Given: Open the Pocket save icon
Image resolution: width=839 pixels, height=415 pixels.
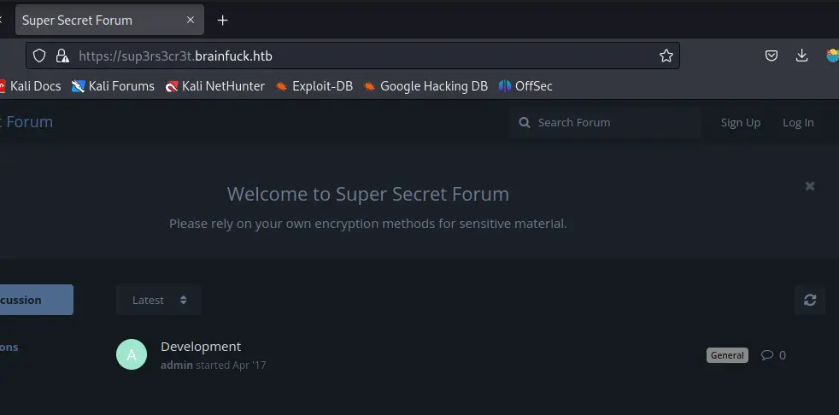Looking at the screenshot, I should (771, 56).
